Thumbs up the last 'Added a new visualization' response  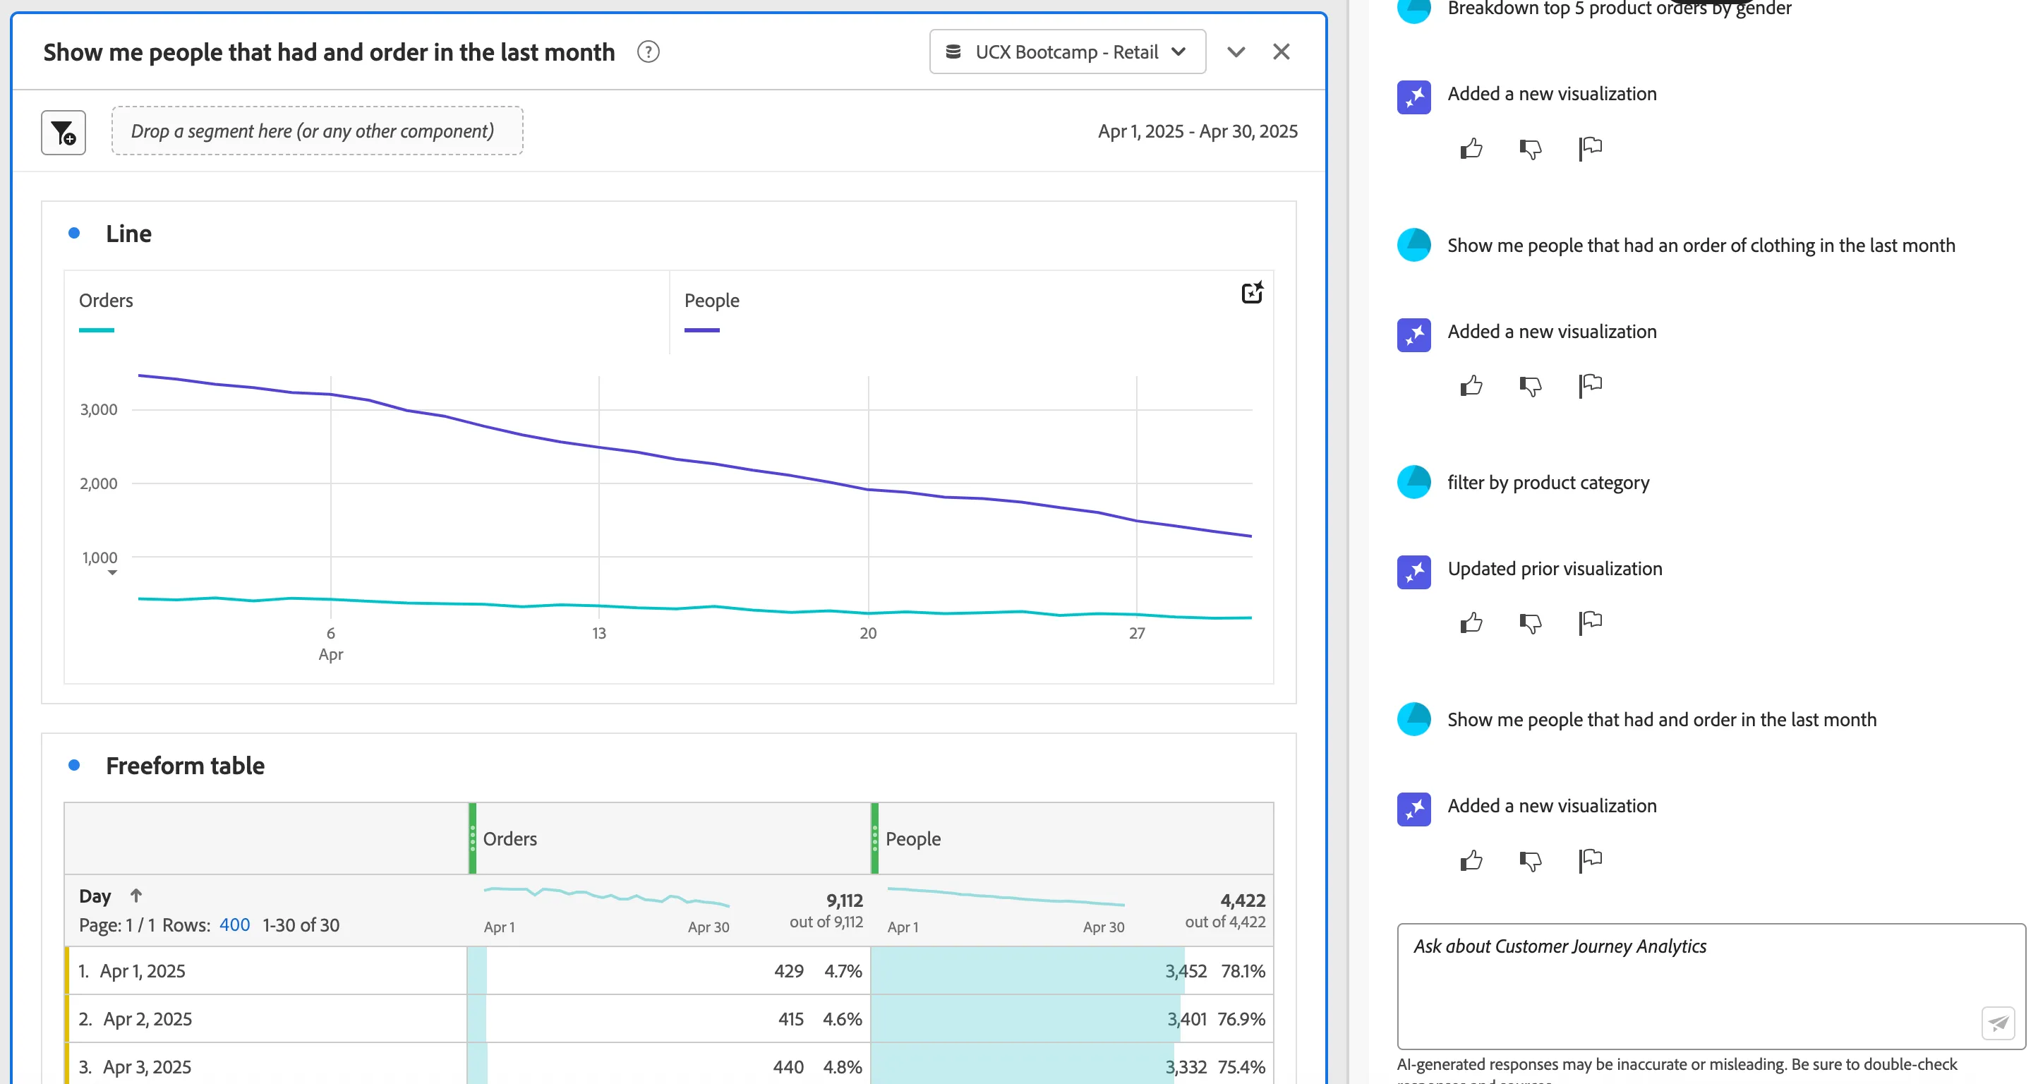coord(1471,860)
